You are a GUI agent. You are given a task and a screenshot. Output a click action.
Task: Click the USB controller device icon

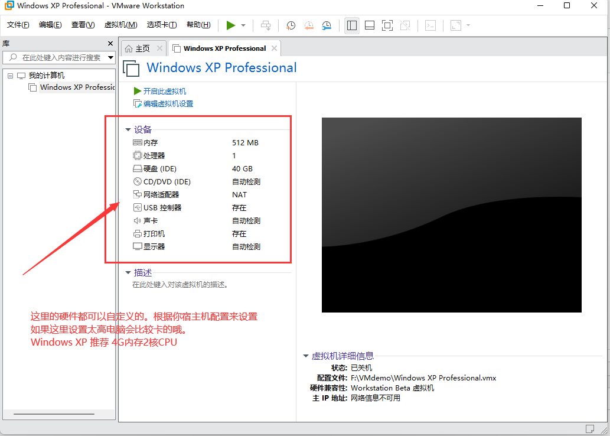point(137,207)
